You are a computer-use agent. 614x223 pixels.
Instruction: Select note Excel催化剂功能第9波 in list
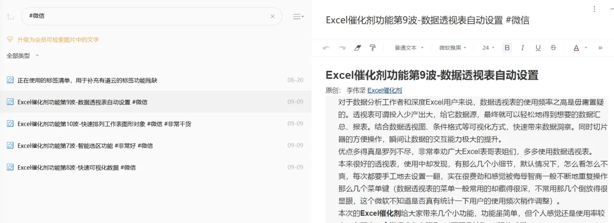point(155,102)
